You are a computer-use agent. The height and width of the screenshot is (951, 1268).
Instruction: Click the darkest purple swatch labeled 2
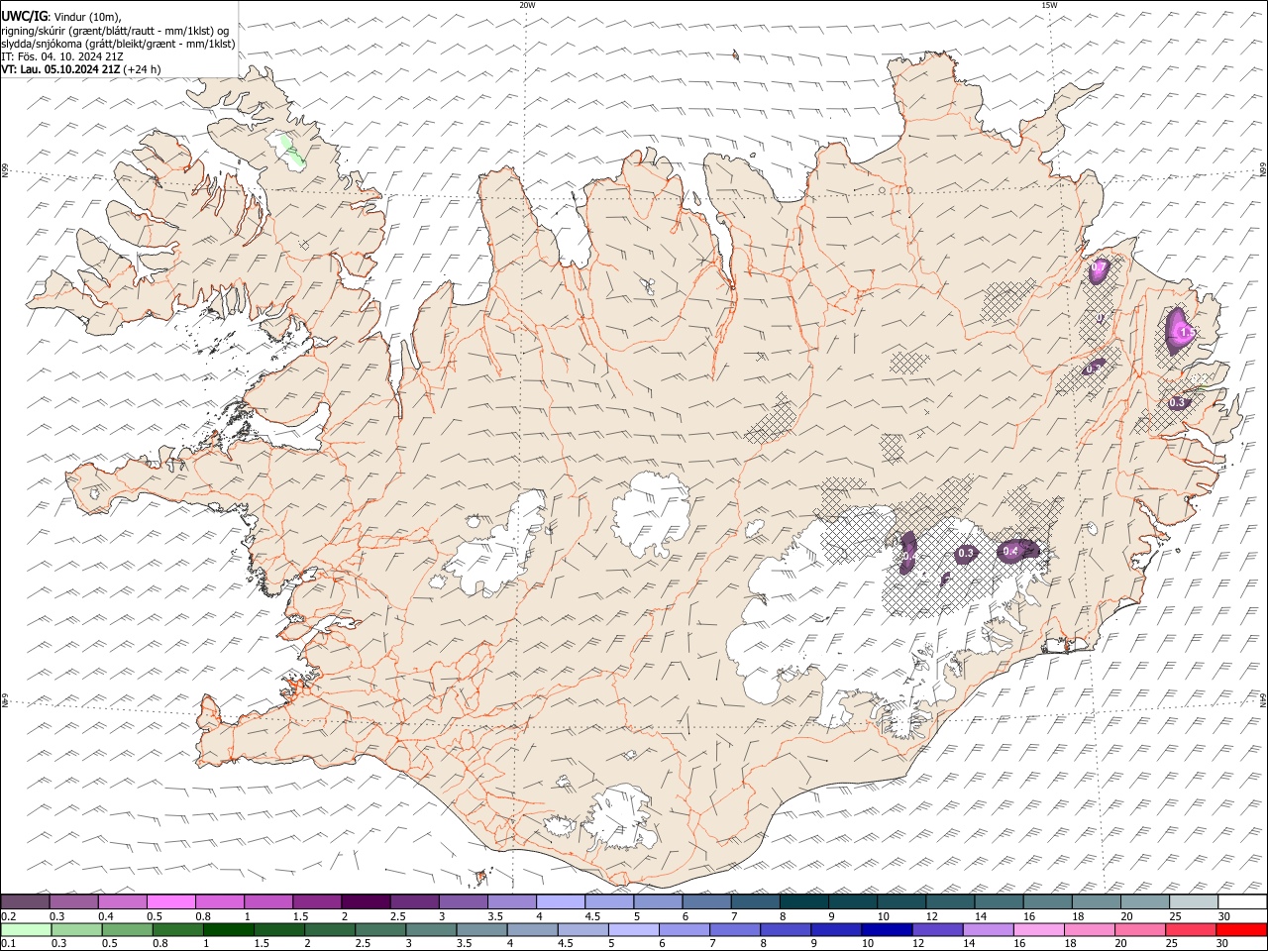coord(366,901)
